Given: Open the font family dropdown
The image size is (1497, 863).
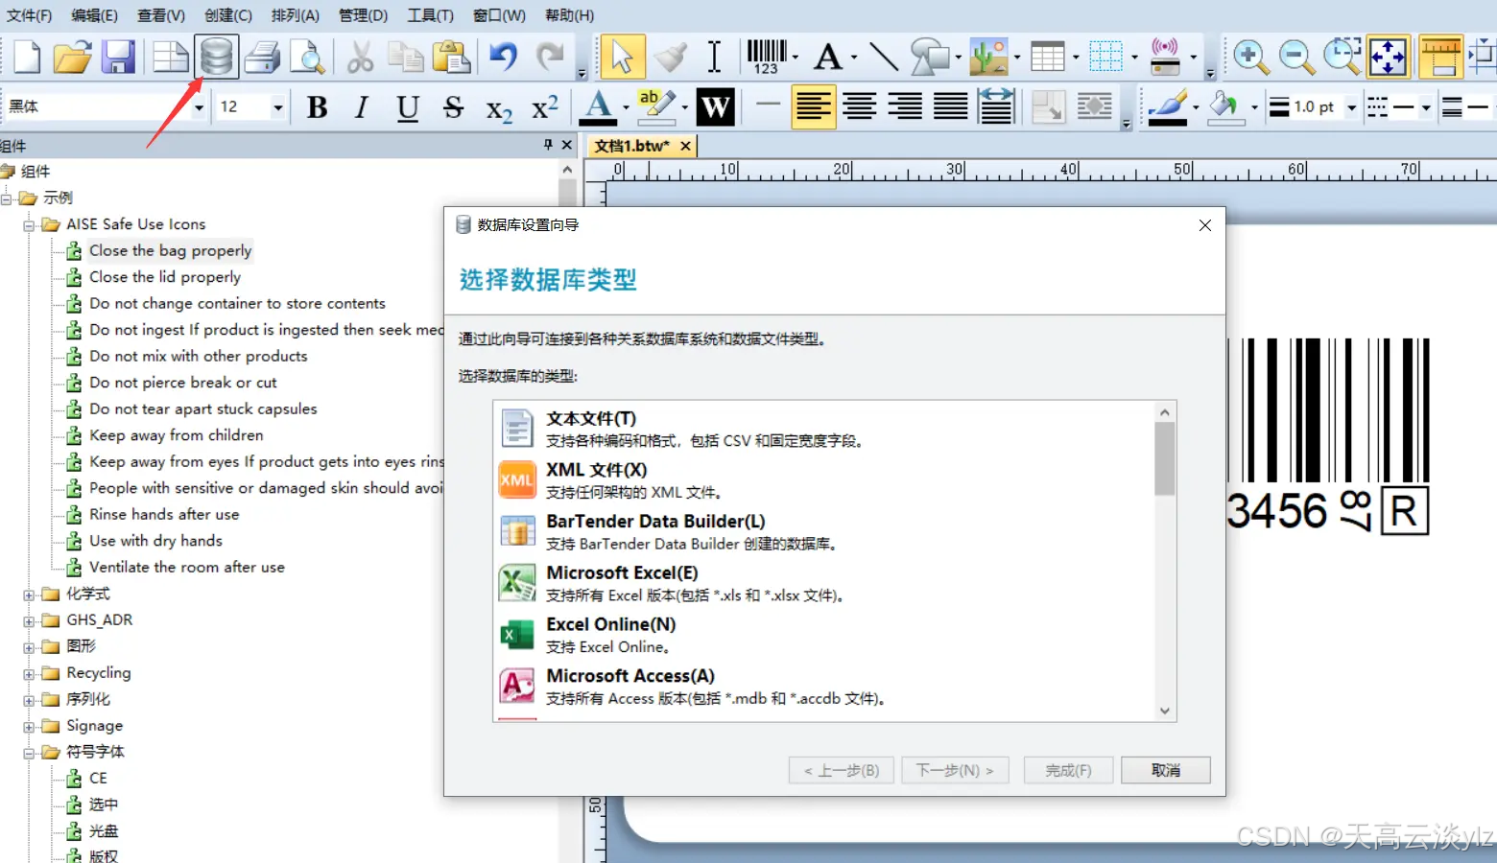Looking at the screenshot, I should coord(198,106).
